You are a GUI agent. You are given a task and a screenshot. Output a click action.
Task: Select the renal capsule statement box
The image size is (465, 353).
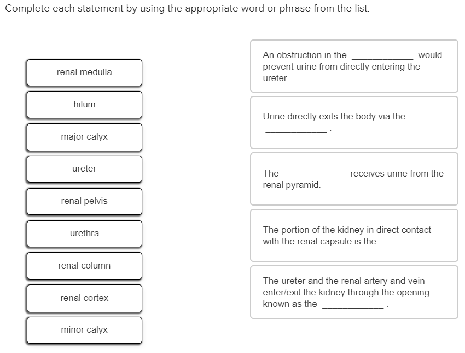click(354, 236)
